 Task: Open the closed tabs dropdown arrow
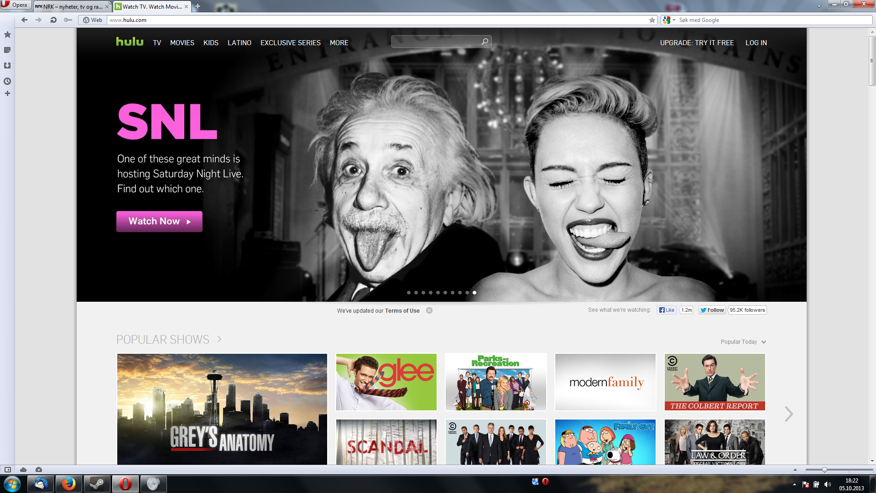coord(819,6)
